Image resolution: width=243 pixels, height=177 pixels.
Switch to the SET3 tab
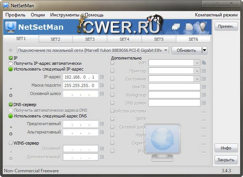pos(90,40)
